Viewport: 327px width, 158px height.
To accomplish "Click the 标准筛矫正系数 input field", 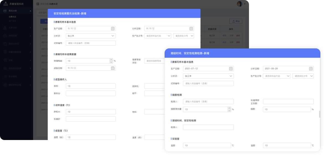I will pyautogui.click(x=288, y=102).
